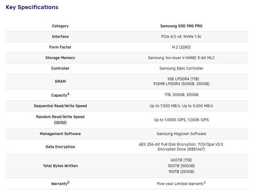This screenshot has width=259, height=195.
Task: Click the 'Five-year Limited Warranty' value
Action: [x=181, y=184]
